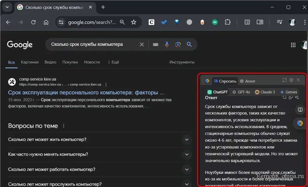Share the AI answer
The height and width of the screenshot is (187, 308).
click(x=297, y=98)
